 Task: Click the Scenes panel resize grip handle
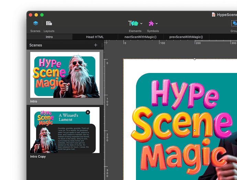[102, 45]
